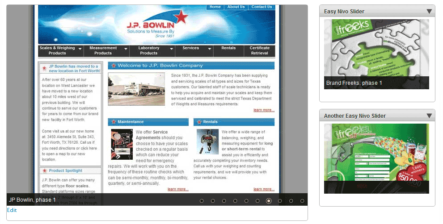Click the building photo in Welcome section
The height and width of the screenshot is (224, 443).
coord(136,89)
